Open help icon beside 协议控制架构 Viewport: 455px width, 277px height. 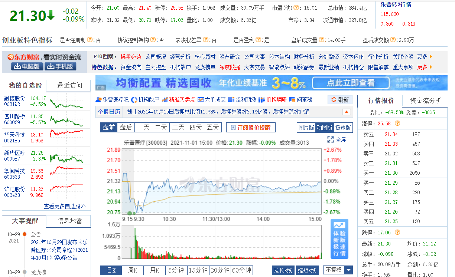pos(153,40)
